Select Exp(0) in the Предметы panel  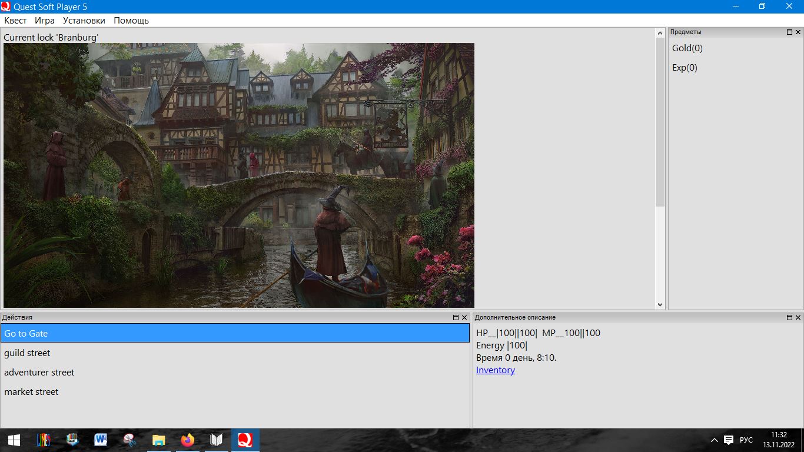pyautogui.click(x=685, y=68)
